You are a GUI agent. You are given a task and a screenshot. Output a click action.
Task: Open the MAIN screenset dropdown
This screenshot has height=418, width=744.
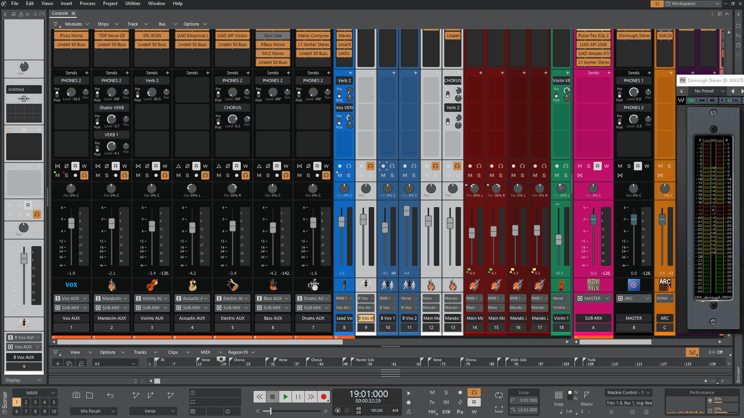tap(35, 393)
